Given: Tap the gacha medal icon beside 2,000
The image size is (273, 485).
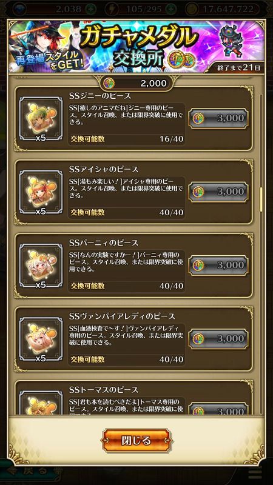Looking at the screenshot, I should coord(109,83).
